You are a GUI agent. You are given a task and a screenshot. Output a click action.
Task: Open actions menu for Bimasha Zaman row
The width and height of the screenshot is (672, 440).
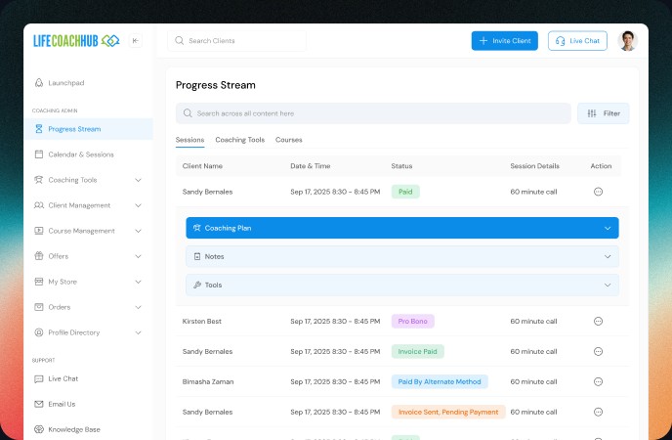click(x=599, y=381)
